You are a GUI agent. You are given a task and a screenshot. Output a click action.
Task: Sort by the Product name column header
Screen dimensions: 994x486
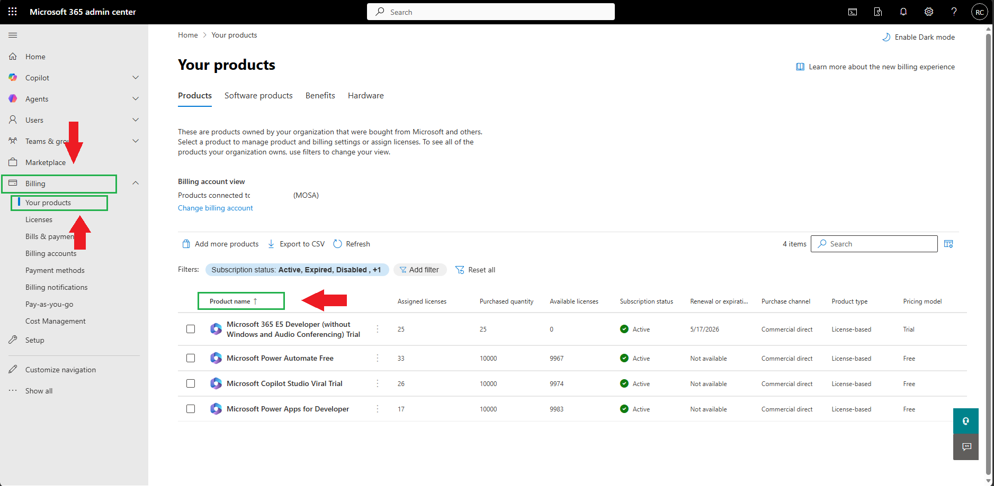[x=234, y=301]
